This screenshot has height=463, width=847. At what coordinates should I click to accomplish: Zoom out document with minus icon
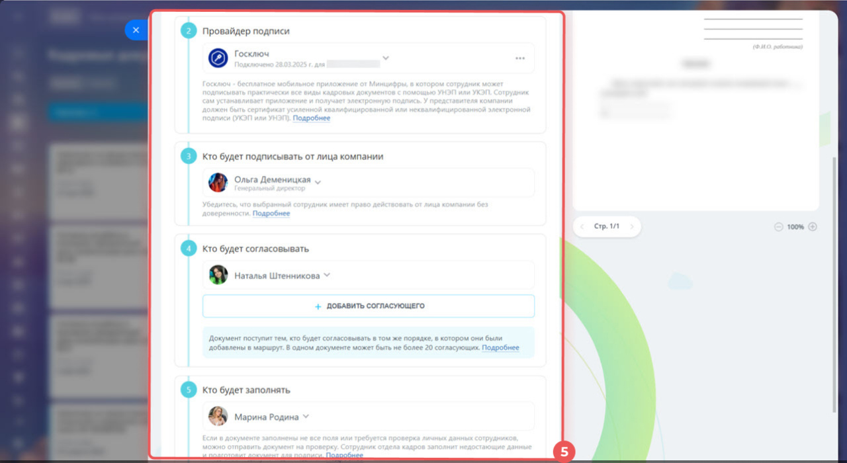[x=779, y=227]
